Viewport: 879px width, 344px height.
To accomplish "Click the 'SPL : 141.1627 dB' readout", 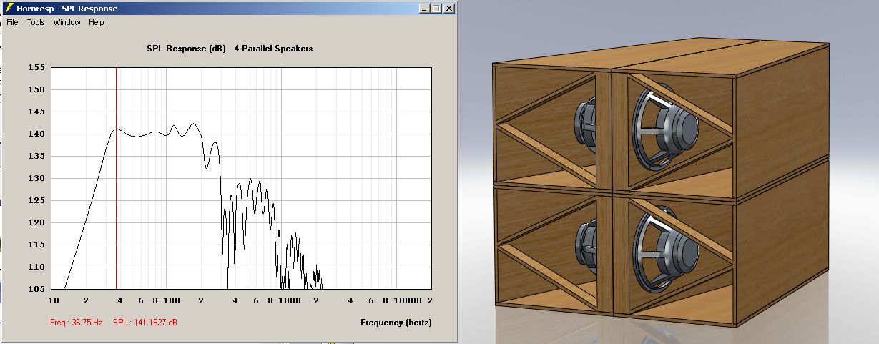I will [x=145, y=323].
